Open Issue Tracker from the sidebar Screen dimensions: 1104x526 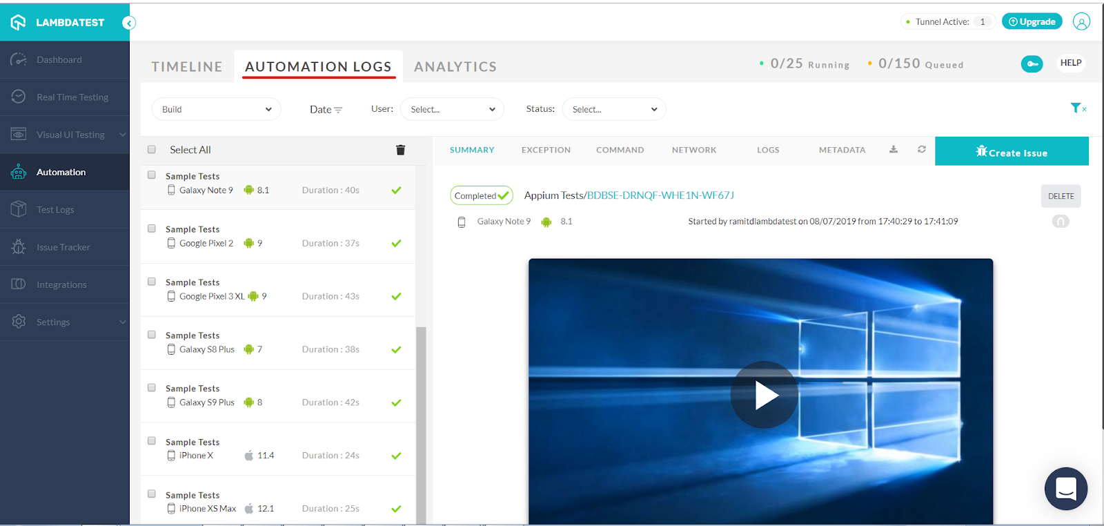click(63, 247)
